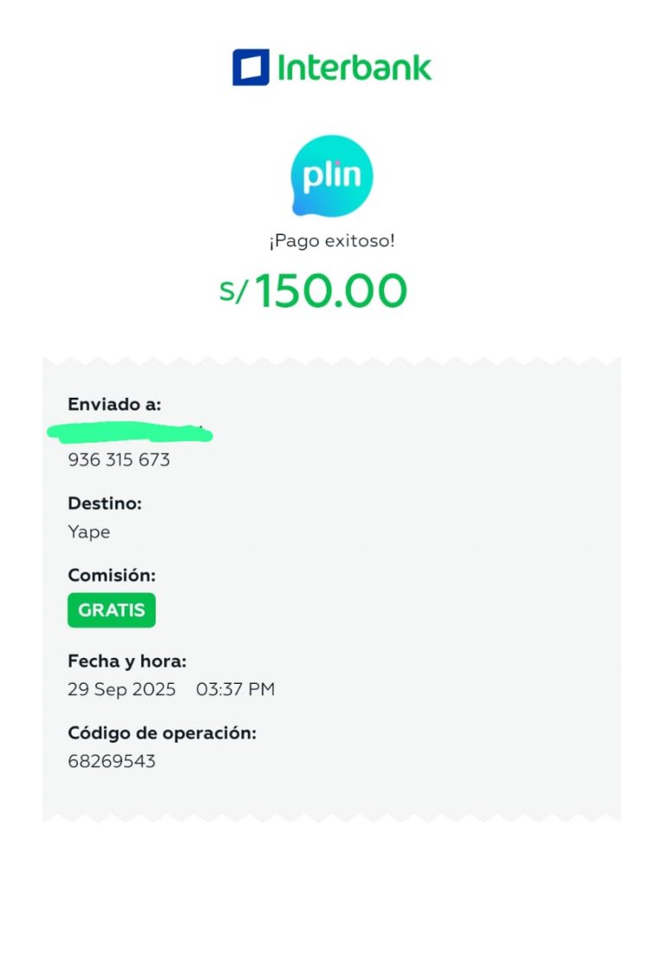The image size is (664, 977).
Task: Tap the plin bubble logo
Action: click(x=332, y=176)
